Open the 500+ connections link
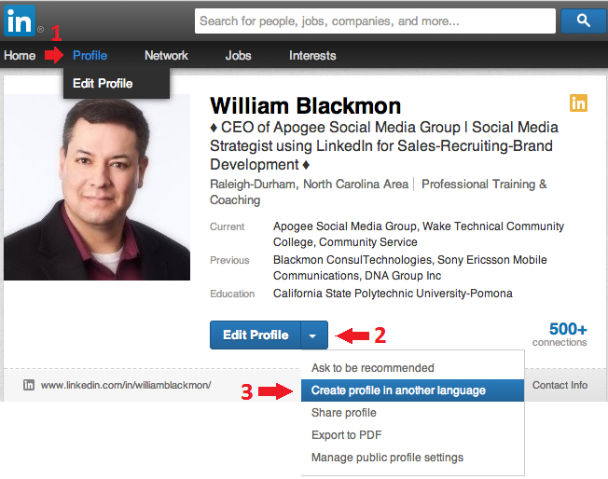This screenshot has height=479, width=608. pyautogui.click(x=560, y=335)
